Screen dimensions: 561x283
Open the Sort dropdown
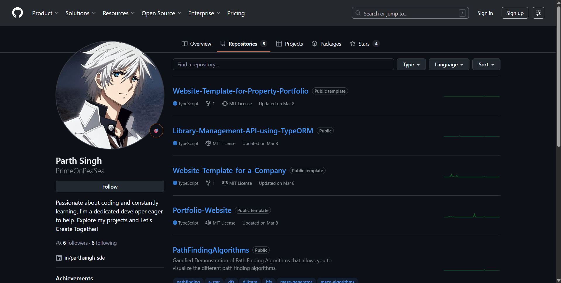click(x=486, y=64)
